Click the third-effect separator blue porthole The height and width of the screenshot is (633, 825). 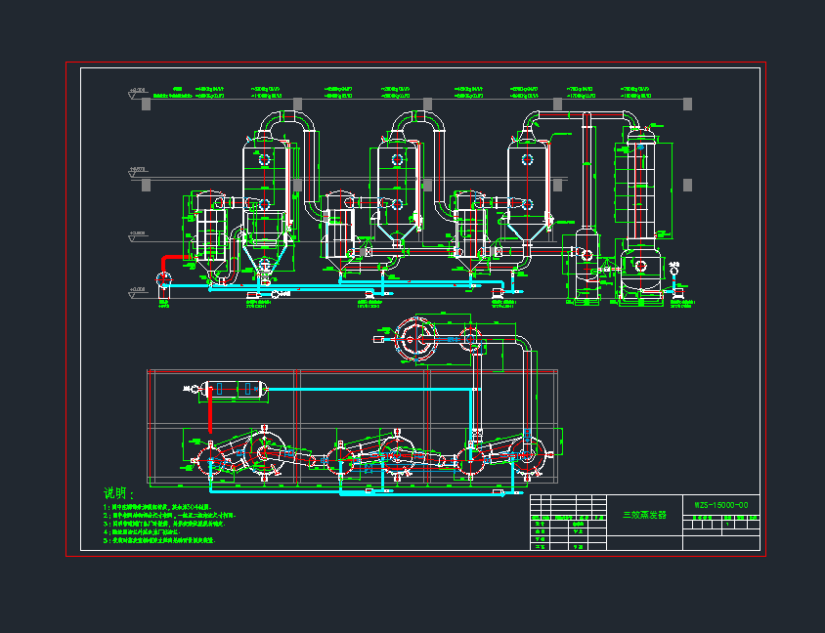point(528,158)
